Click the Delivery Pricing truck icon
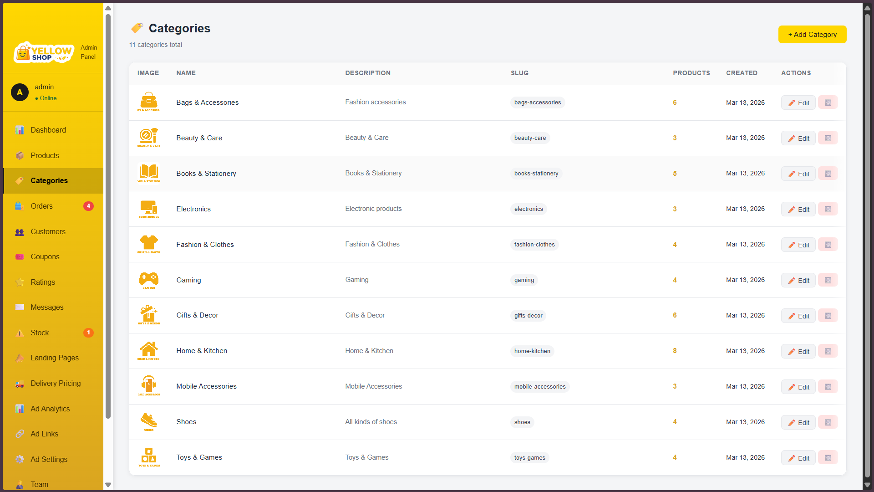The height and width of the screenshot is (492, 874). click(x=20, y=384)
